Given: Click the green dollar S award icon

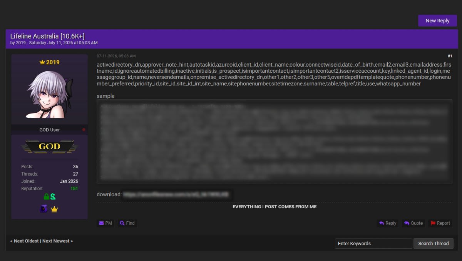Looking at the screenshot, I should click(x=53, y=197).
